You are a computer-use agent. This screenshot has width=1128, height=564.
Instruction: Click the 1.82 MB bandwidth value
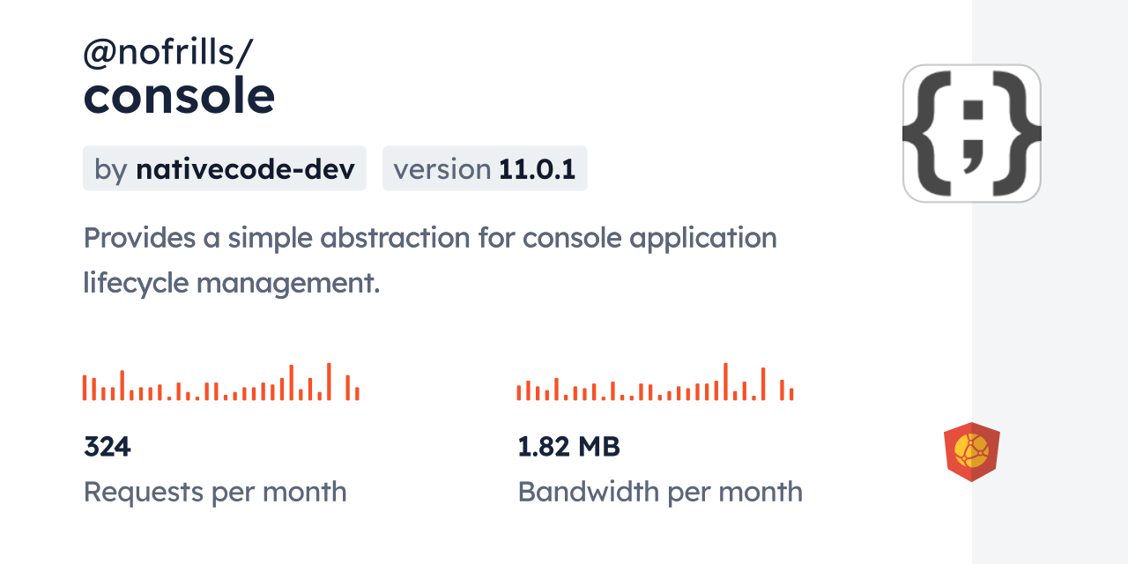pyautogui.click(x=568, y=446)
